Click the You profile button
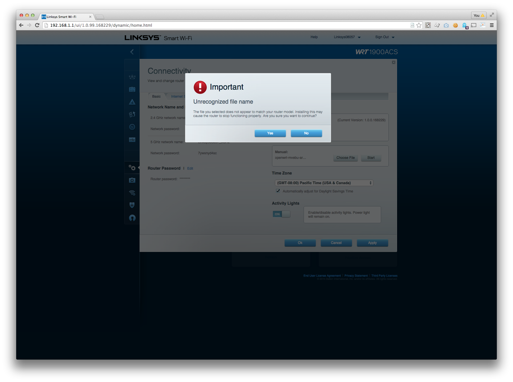 pyautogui.click(x=479, y=15)
